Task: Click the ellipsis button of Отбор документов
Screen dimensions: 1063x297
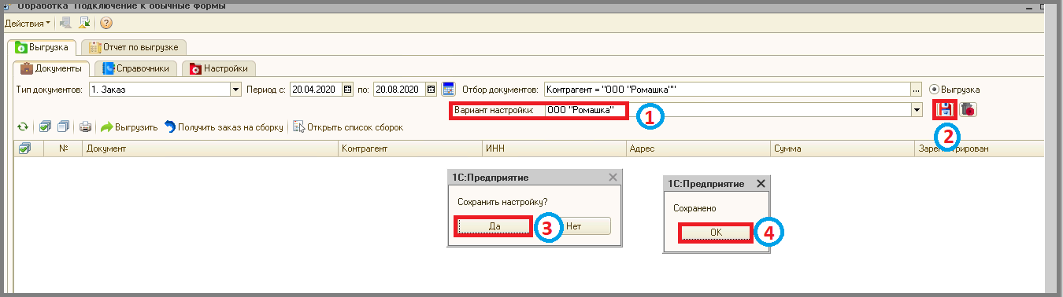Action: coord(916,89)
